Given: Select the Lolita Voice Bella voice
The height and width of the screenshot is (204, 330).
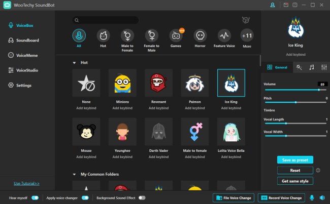Looking at the screenshot, I should tap(231, 132).
